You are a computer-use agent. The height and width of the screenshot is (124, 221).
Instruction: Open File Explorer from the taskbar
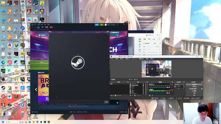coord(26,122)
